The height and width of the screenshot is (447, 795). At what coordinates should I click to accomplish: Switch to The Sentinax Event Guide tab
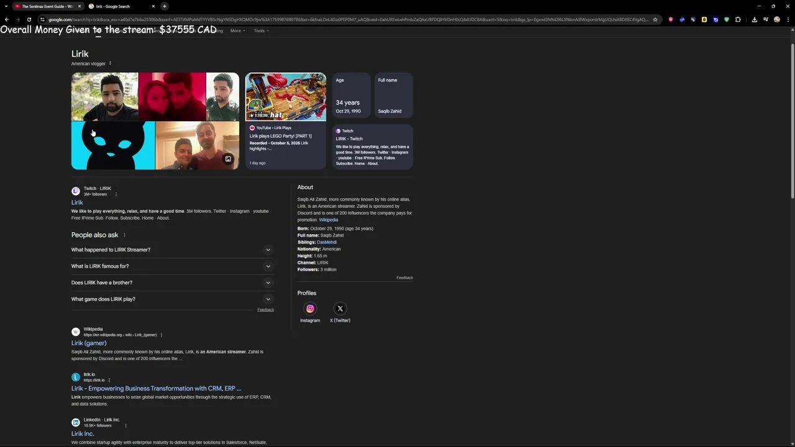coord(48,6)
